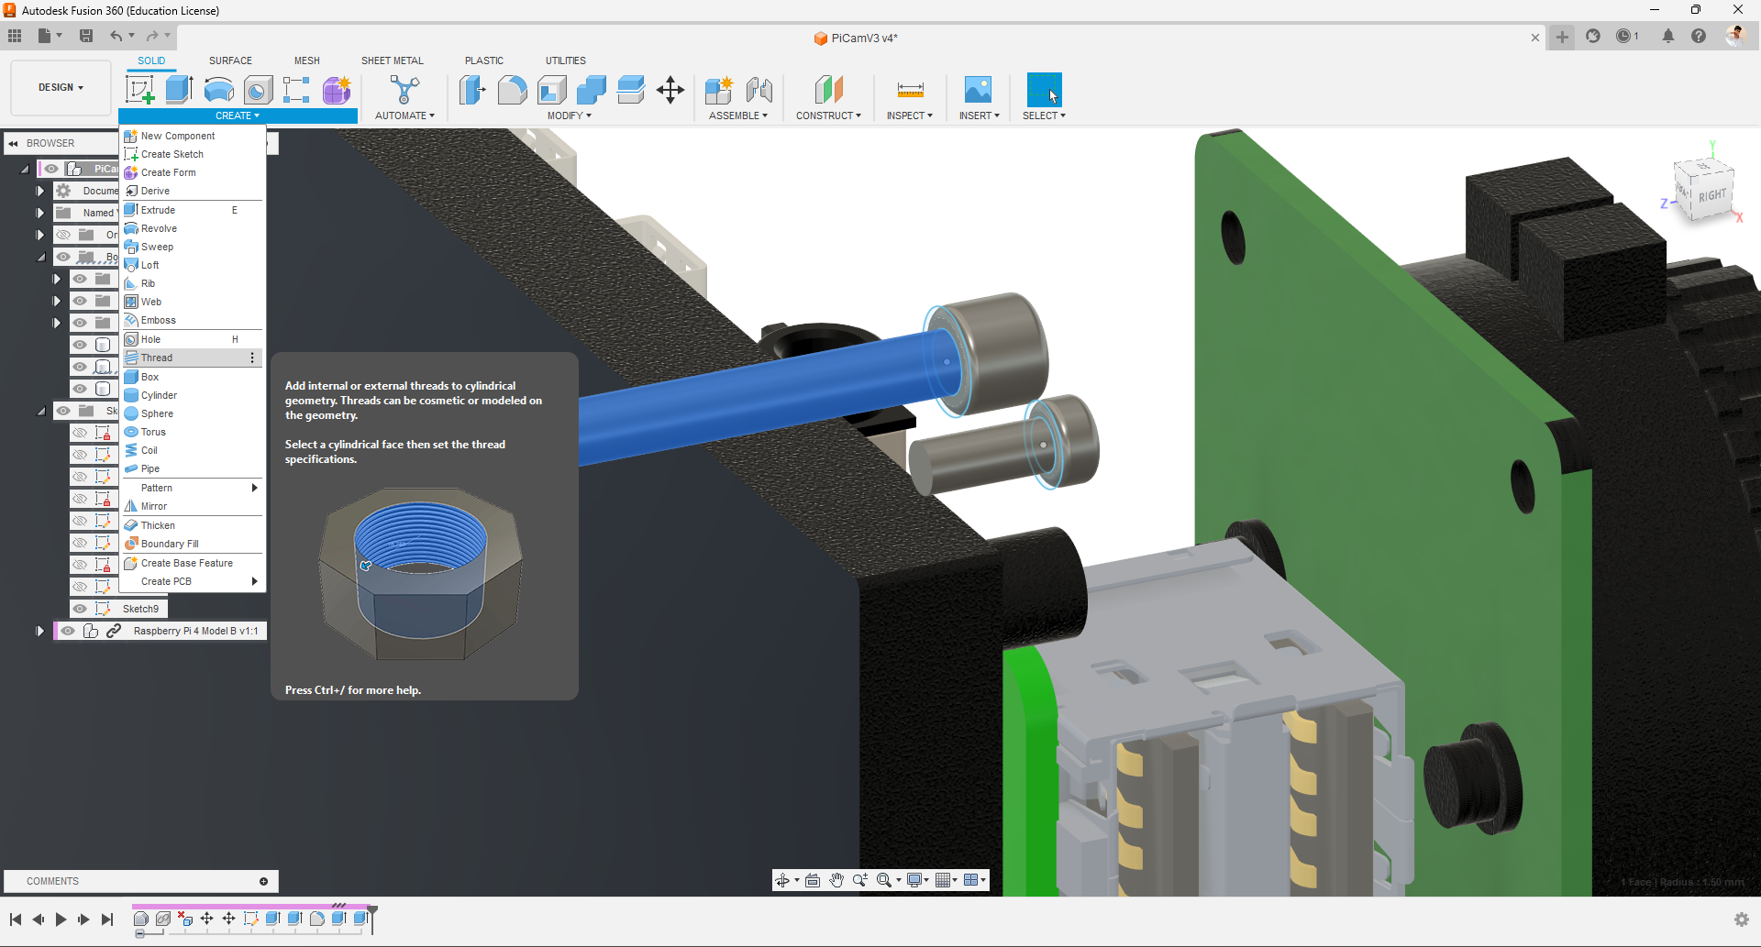Open the data panel grid icon
This screenshot has height=947, width=1761.
pos(15,36)
